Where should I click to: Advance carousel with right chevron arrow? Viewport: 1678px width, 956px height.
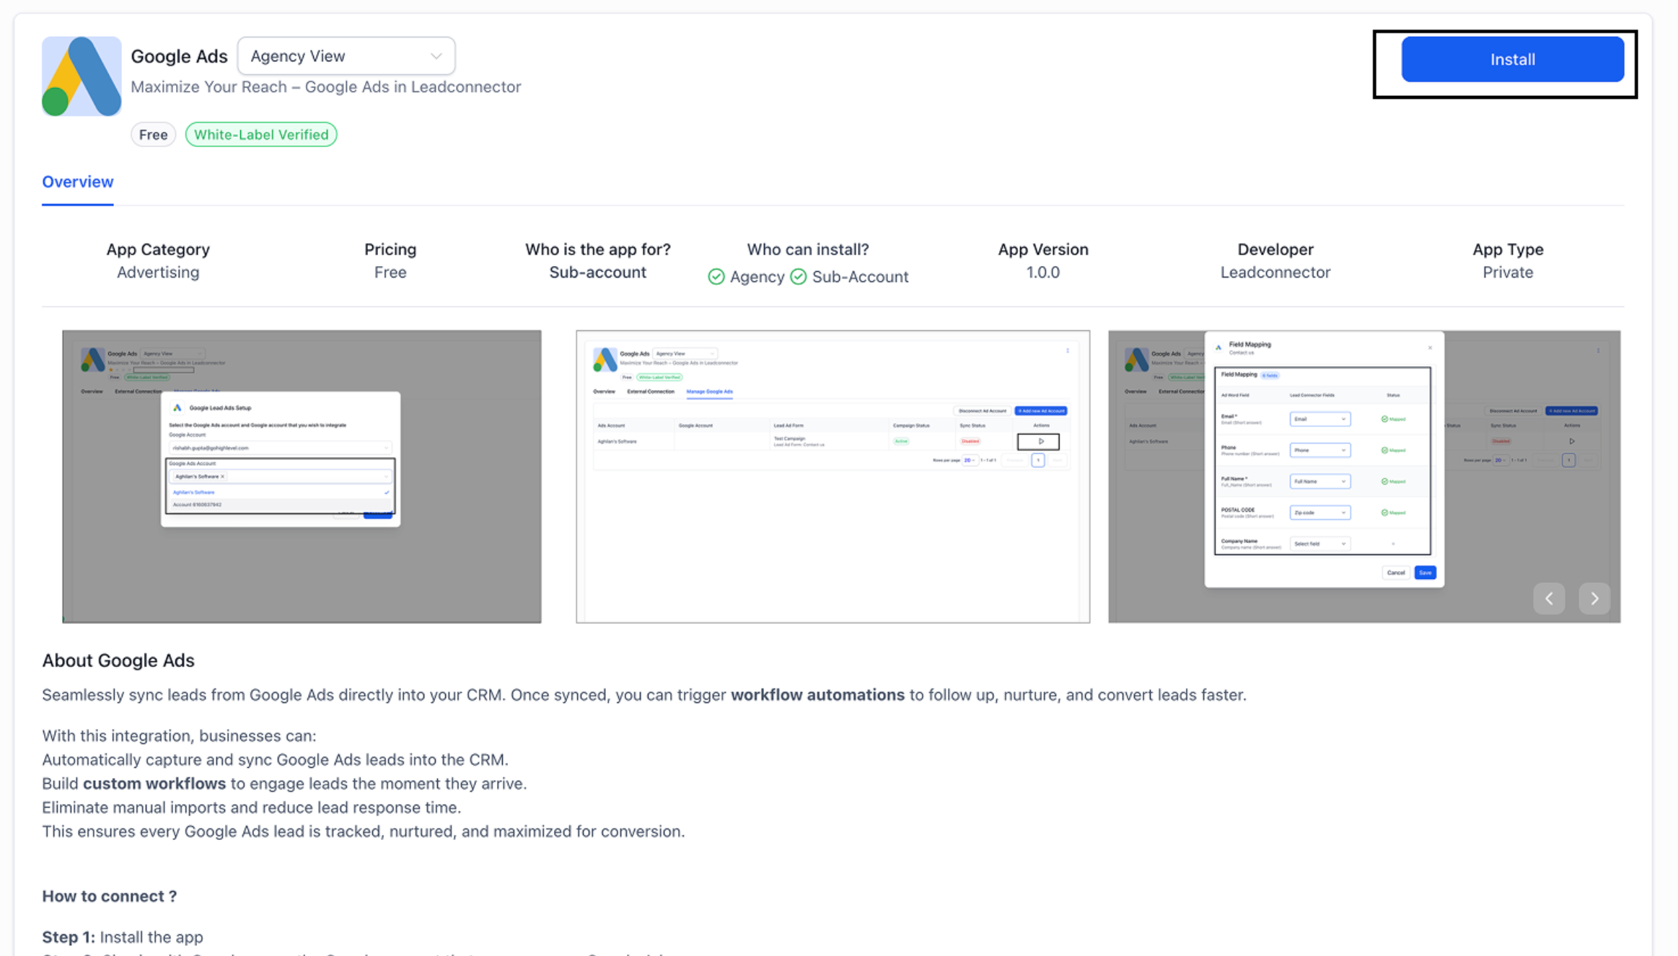point(1594,598)
